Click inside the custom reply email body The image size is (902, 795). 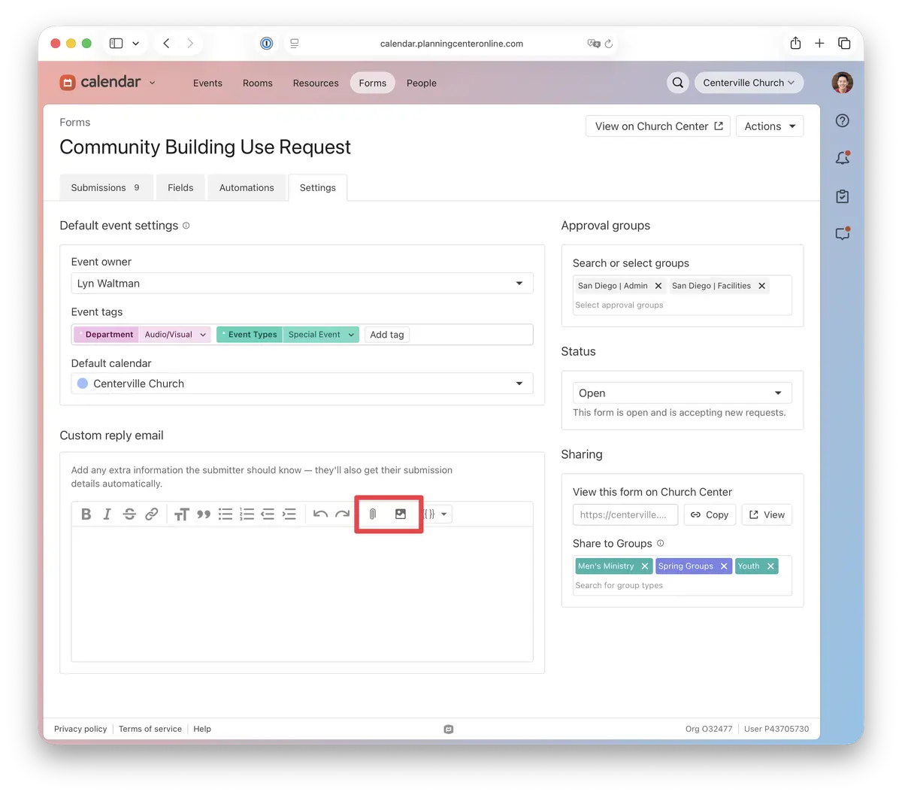pyautogui.click(x=302, y=594)
